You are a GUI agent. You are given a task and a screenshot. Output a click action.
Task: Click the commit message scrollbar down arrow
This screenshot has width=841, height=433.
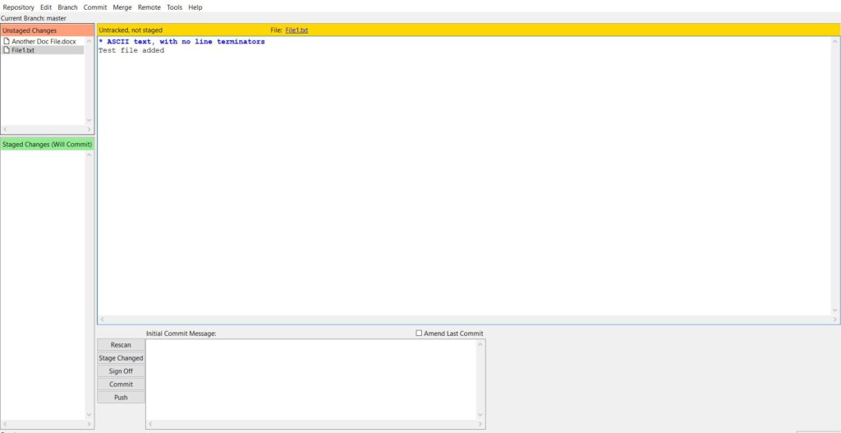pyautogui.click(x=480, y=415)
